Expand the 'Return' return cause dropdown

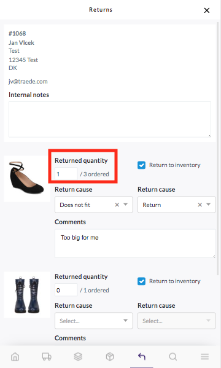(x=208, y=205)
